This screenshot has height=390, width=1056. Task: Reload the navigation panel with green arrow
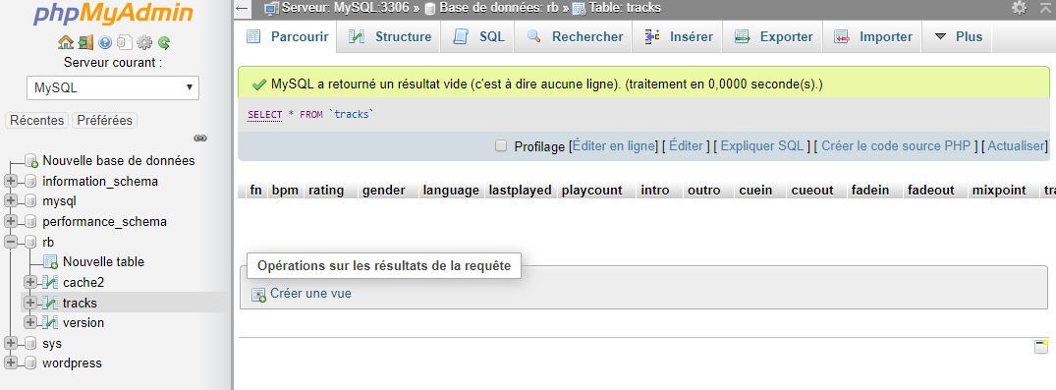tap(164, 42)
